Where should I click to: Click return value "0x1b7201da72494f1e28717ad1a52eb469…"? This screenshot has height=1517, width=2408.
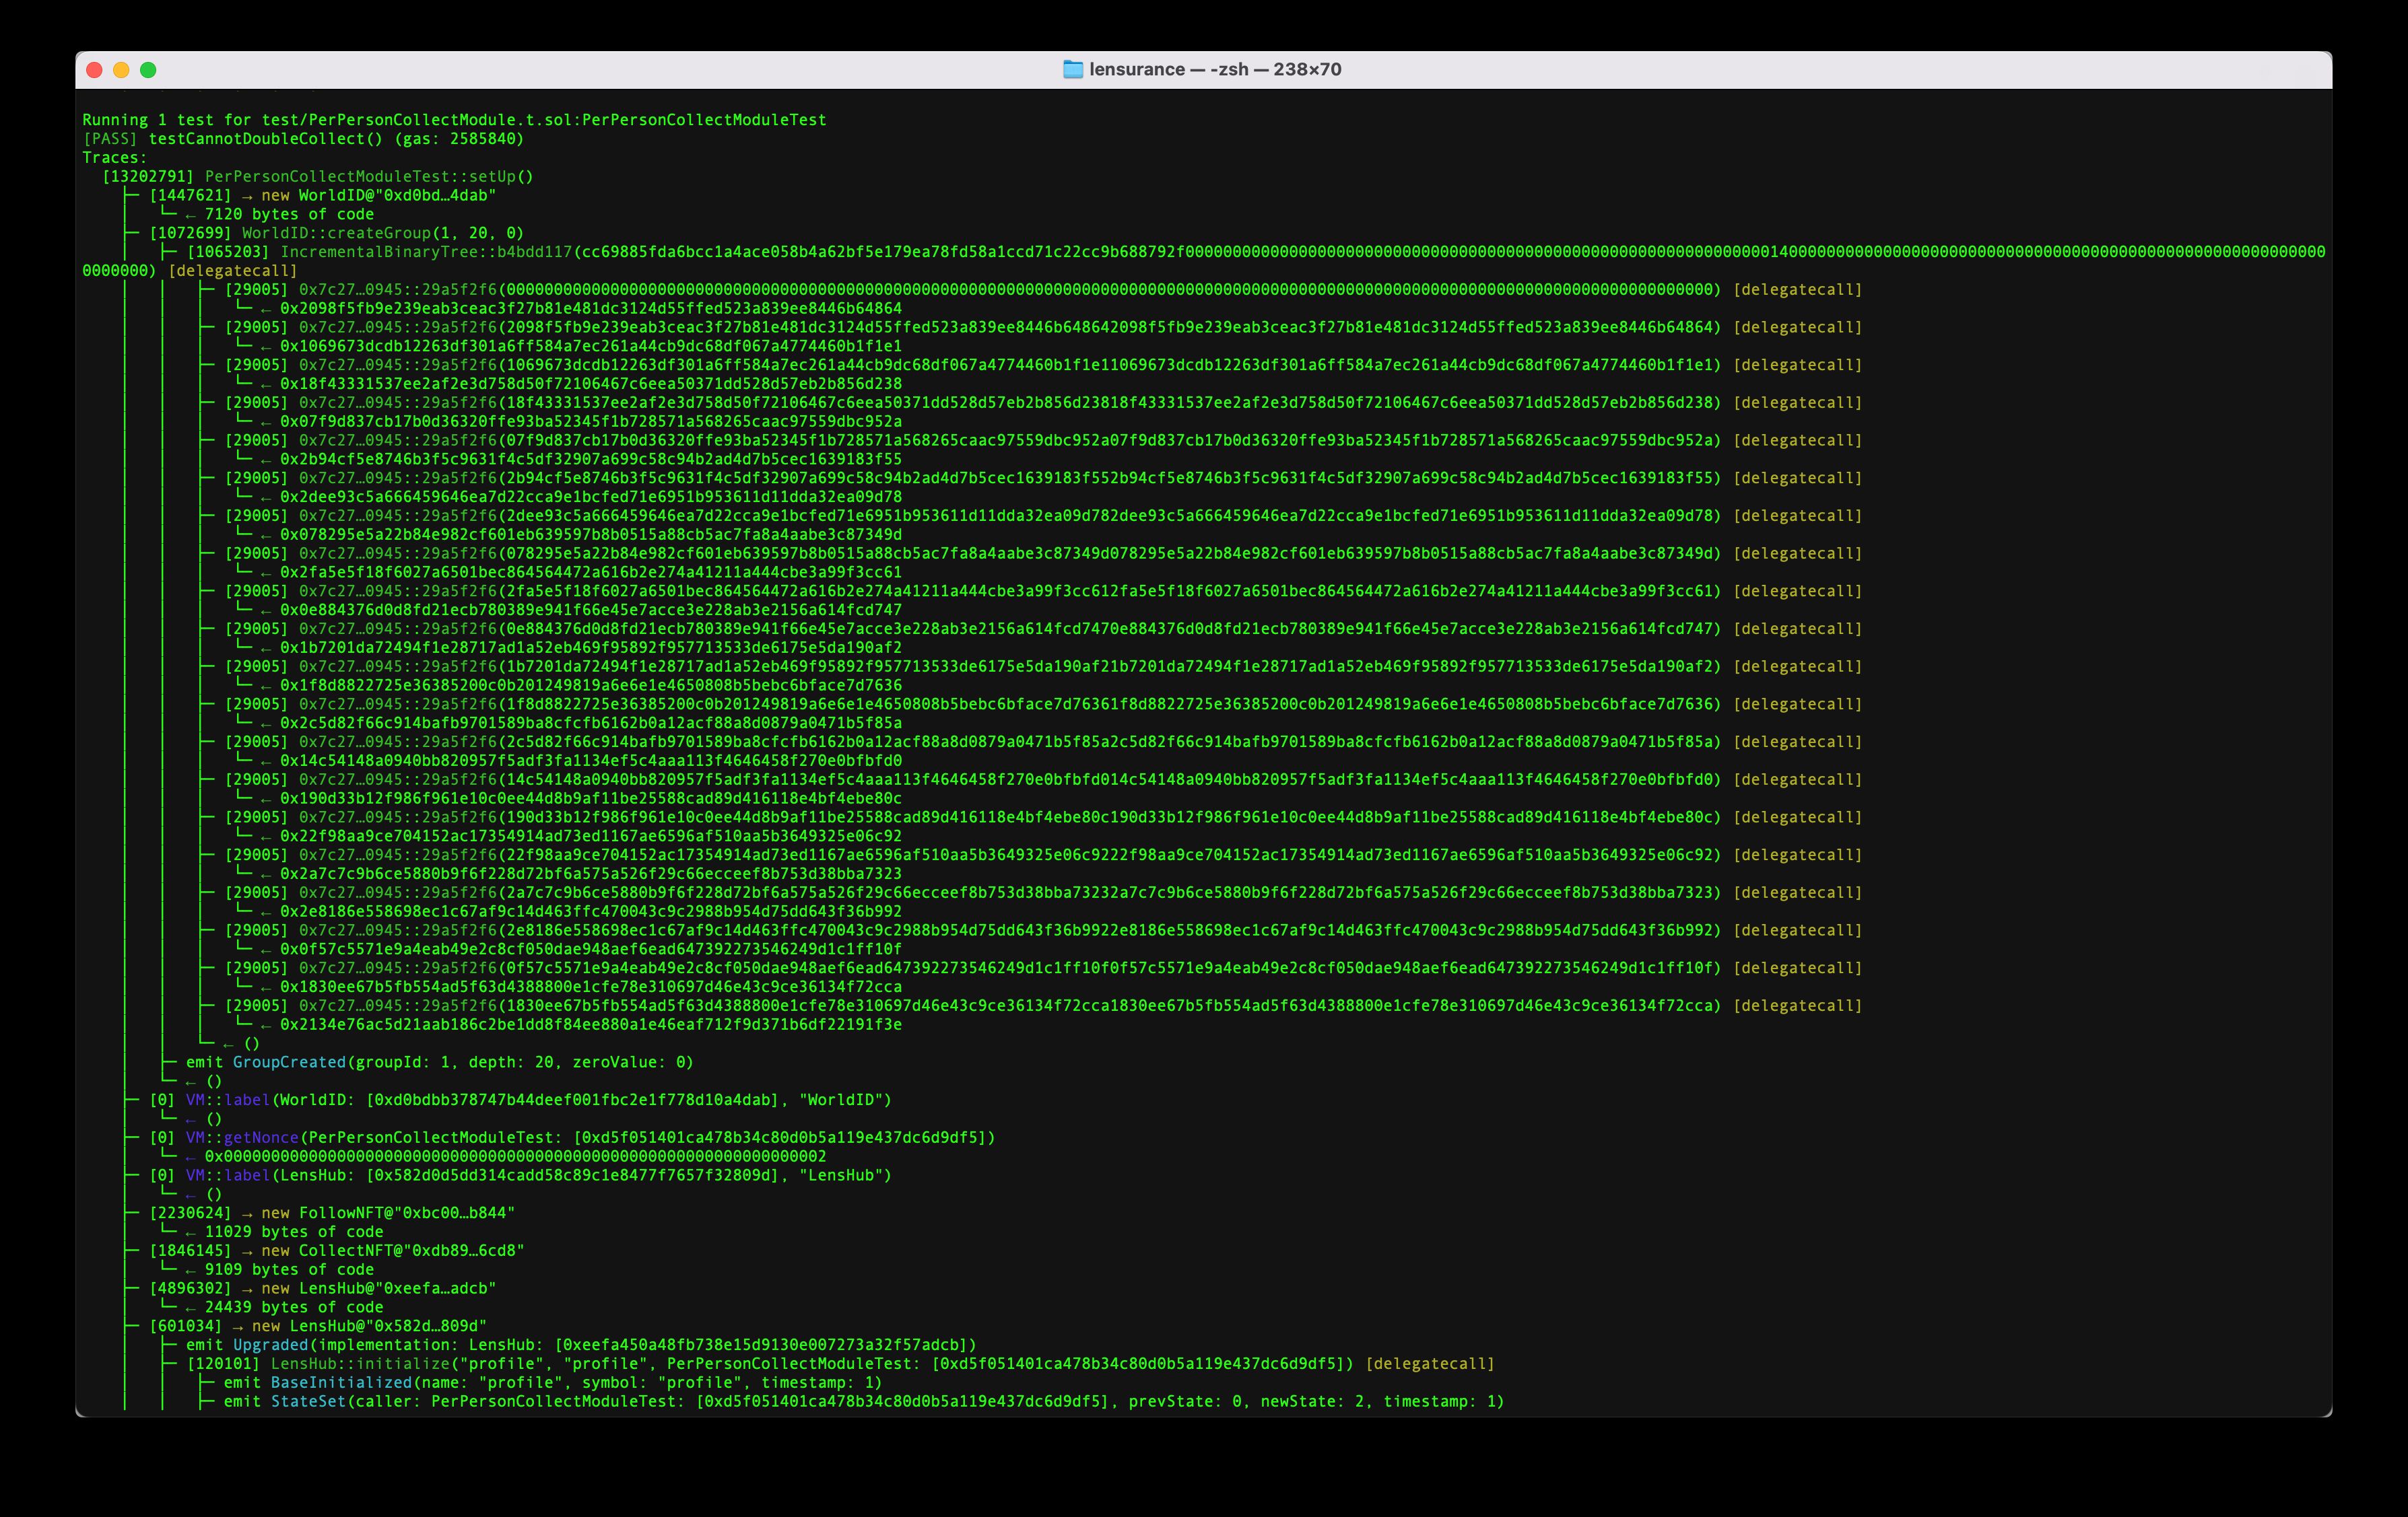tap(591, 647)
